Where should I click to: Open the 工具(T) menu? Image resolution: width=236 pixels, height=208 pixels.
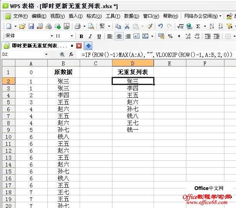click(x=113, y=16)
